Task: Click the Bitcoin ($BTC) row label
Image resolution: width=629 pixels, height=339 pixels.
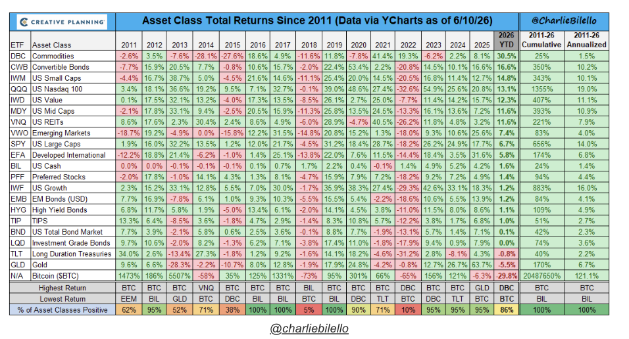Action: point(55,276)
